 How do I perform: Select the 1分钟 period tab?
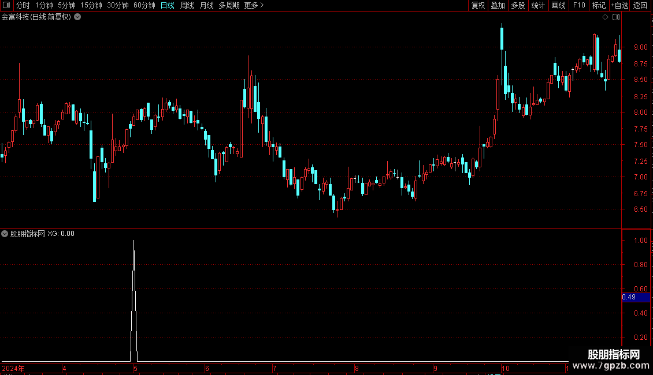tap(44, 5)
